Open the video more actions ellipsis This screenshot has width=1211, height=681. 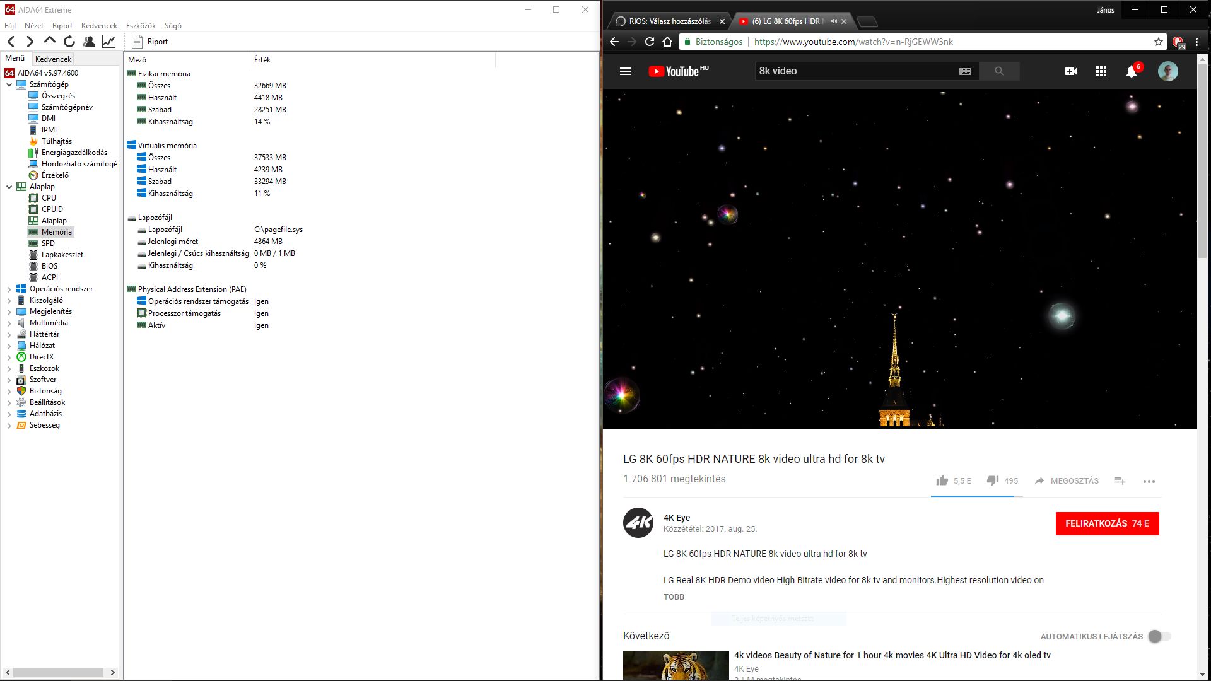(1149, 482)
